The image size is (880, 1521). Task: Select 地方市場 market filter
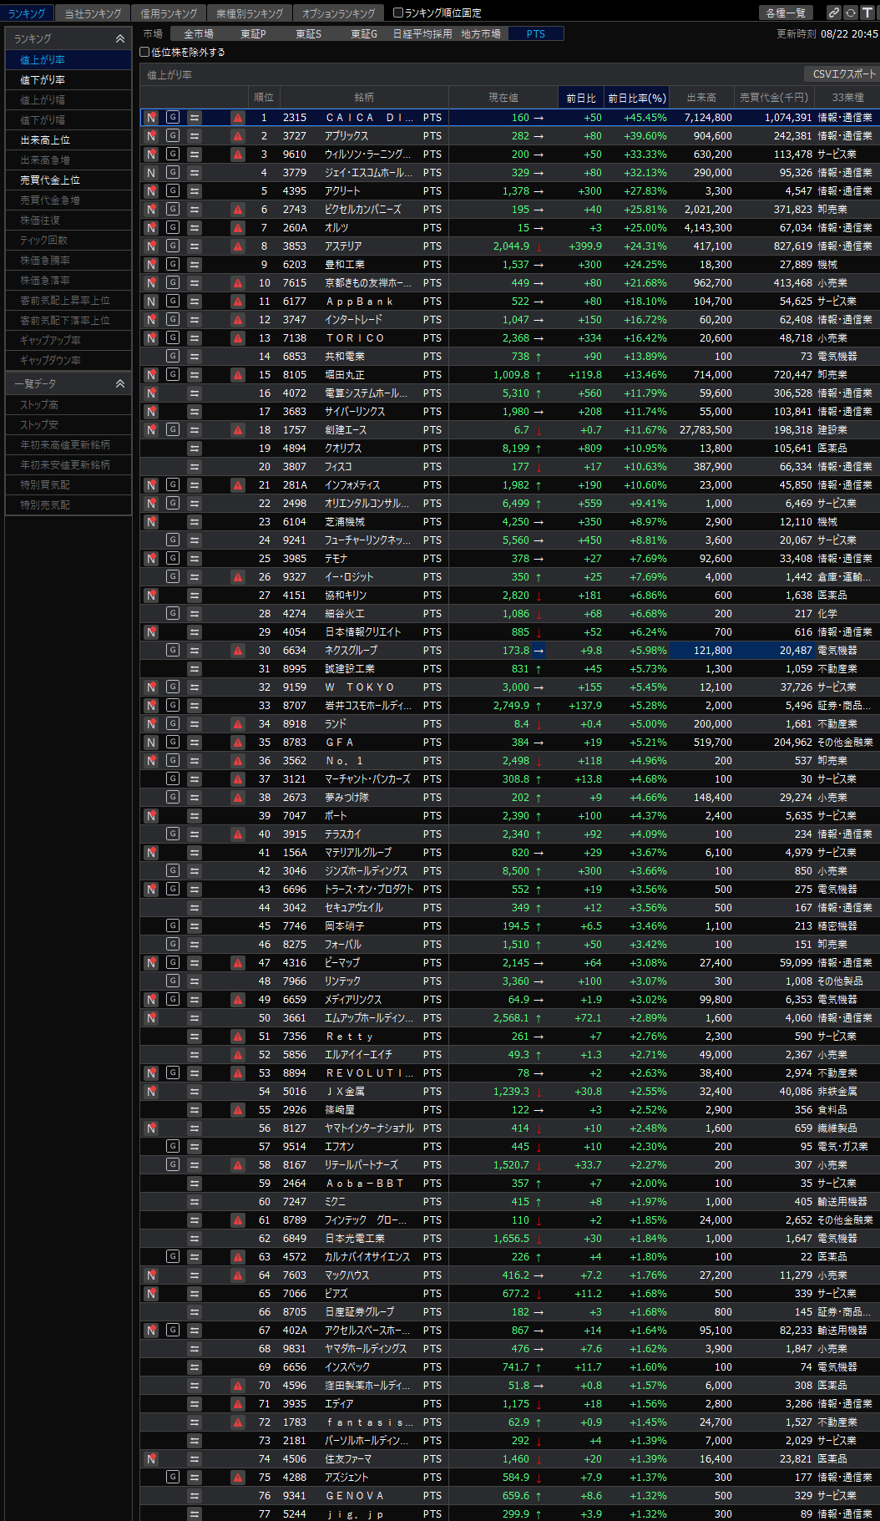pyautogui.click(x=481, y=34)
